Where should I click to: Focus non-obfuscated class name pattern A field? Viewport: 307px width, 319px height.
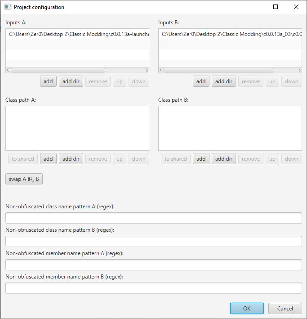click(x=153, y=218)
